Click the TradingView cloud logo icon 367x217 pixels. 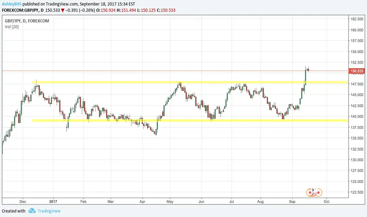[32, 211]
